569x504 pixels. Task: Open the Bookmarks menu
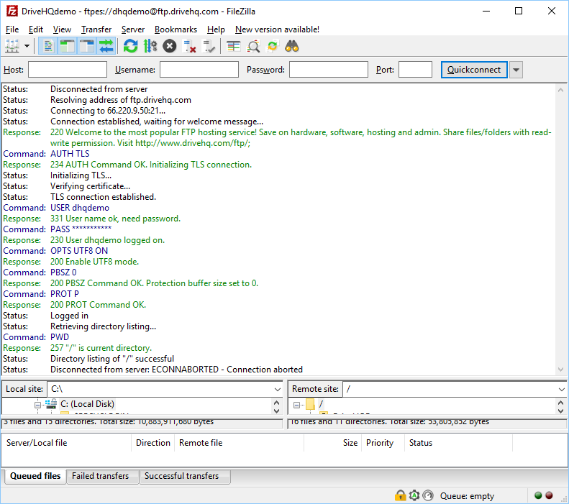[x=176, y=29]
